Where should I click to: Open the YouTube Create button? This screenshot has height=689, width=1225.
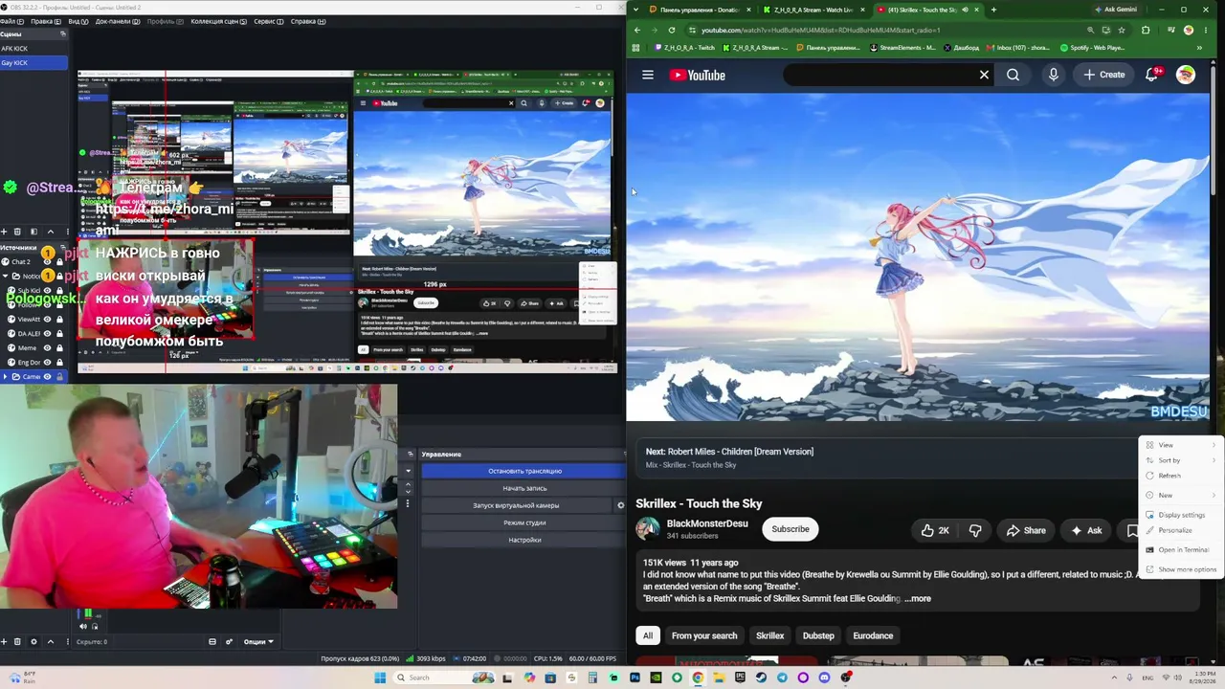point(1104,75)
